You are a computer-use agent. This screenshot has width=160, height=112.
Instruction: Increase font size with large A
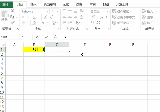(46, 17)
